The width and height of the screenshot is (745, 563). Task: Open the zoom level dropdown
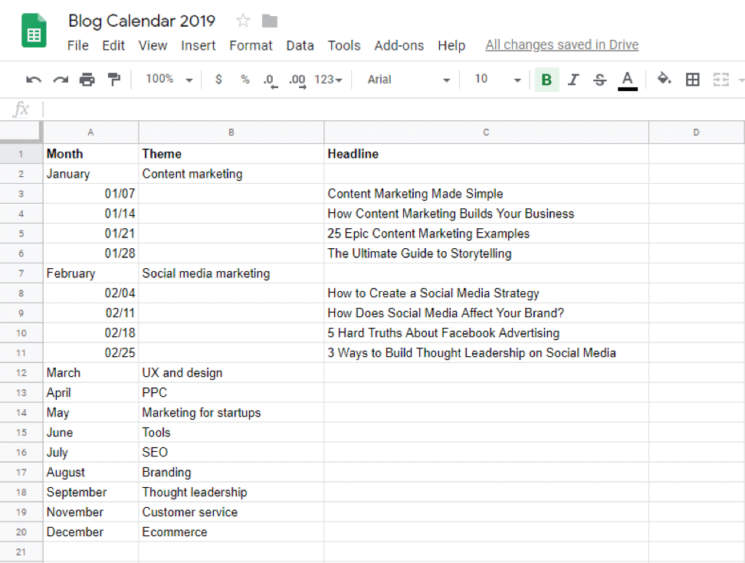click(x=167, y=79)
